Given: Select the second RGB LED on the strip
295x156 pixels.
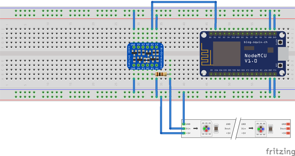Looking at the screenshot, I should [261, 129].
